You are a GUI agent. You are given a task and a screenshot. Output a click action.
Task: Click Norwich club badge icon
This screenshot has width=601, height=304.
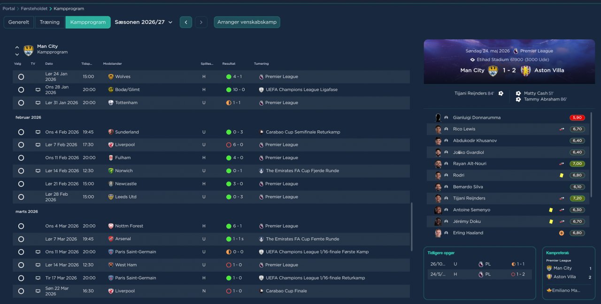pyautogui.click(x=111, y=171)
